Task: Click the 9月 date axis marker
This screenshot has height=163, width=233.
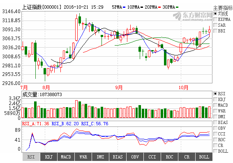Action: (119, 87)
